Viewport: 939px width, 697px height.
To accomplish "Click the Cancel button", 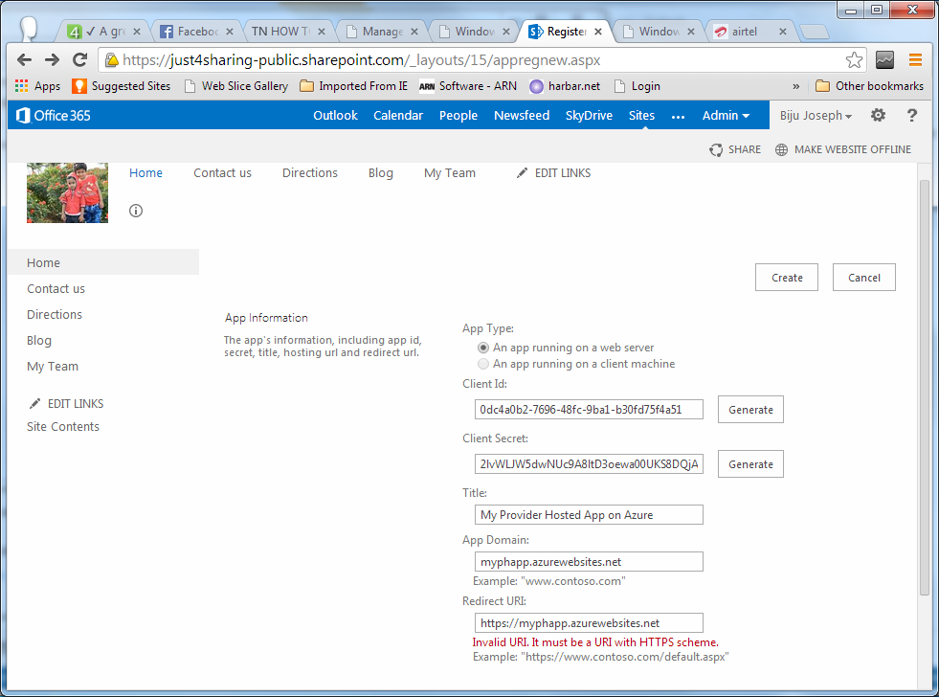I will tap(863, 278).
